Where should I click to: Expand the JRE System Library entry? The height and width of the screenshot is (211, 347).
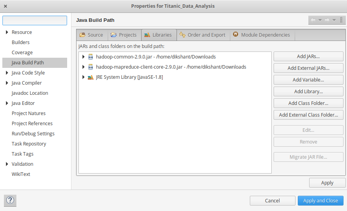pos(84,77)
